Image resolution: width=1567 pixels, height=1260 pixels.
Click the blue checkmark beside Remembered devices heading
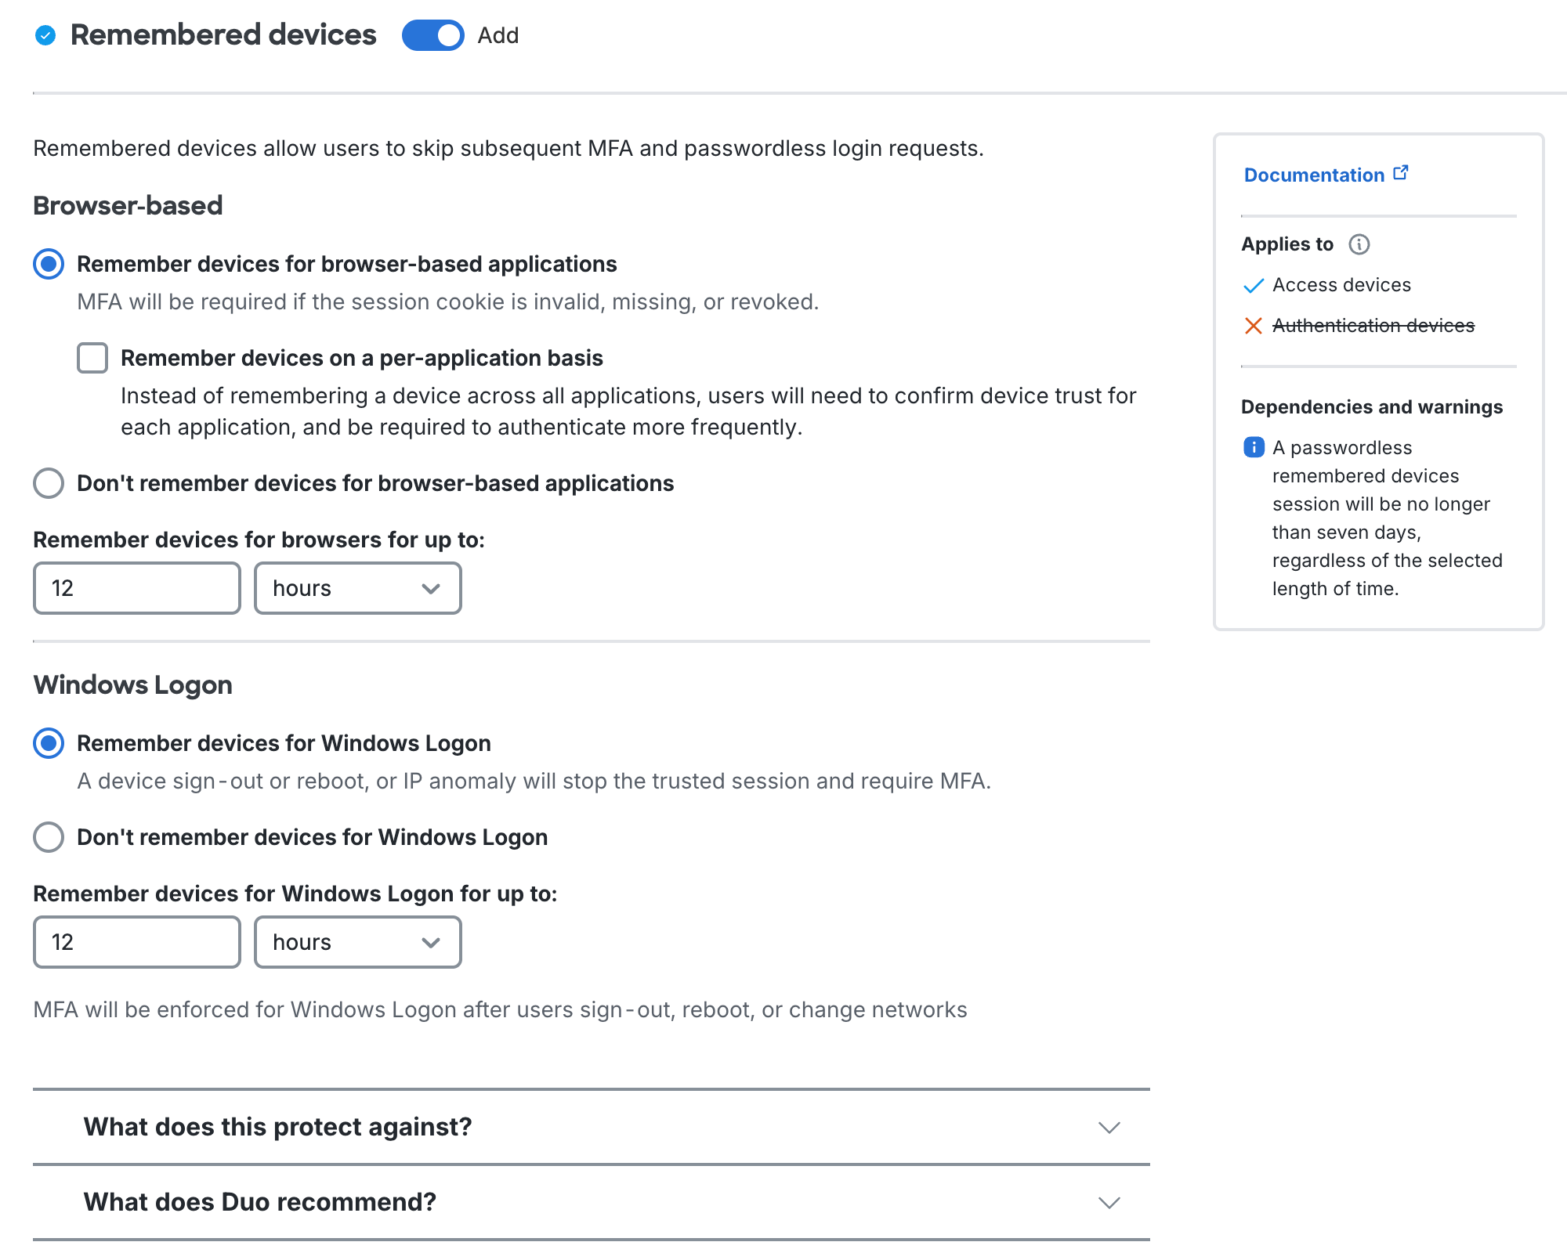pyautogui.click(x=45, y=34)
